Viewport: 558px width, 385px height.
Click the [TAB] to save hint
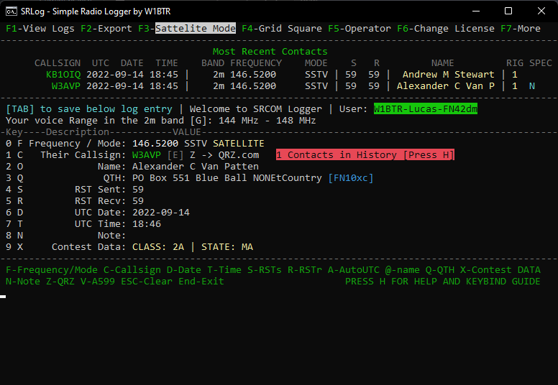(89, 108)
